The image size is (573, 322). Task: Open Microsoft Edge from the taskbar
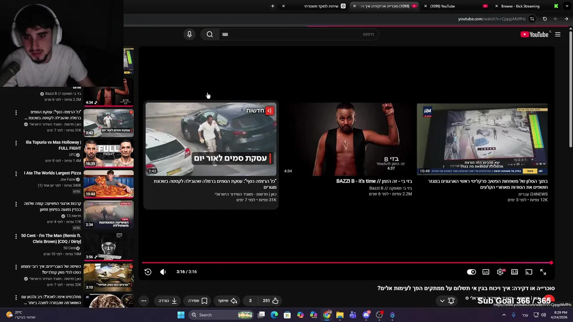pos(274,315)
